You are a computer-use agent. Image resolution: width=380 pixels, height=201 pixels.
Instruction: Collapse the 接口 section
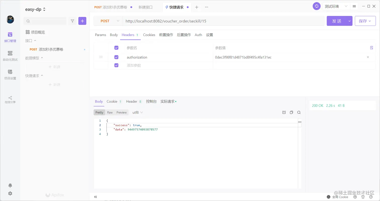point(31,41)
